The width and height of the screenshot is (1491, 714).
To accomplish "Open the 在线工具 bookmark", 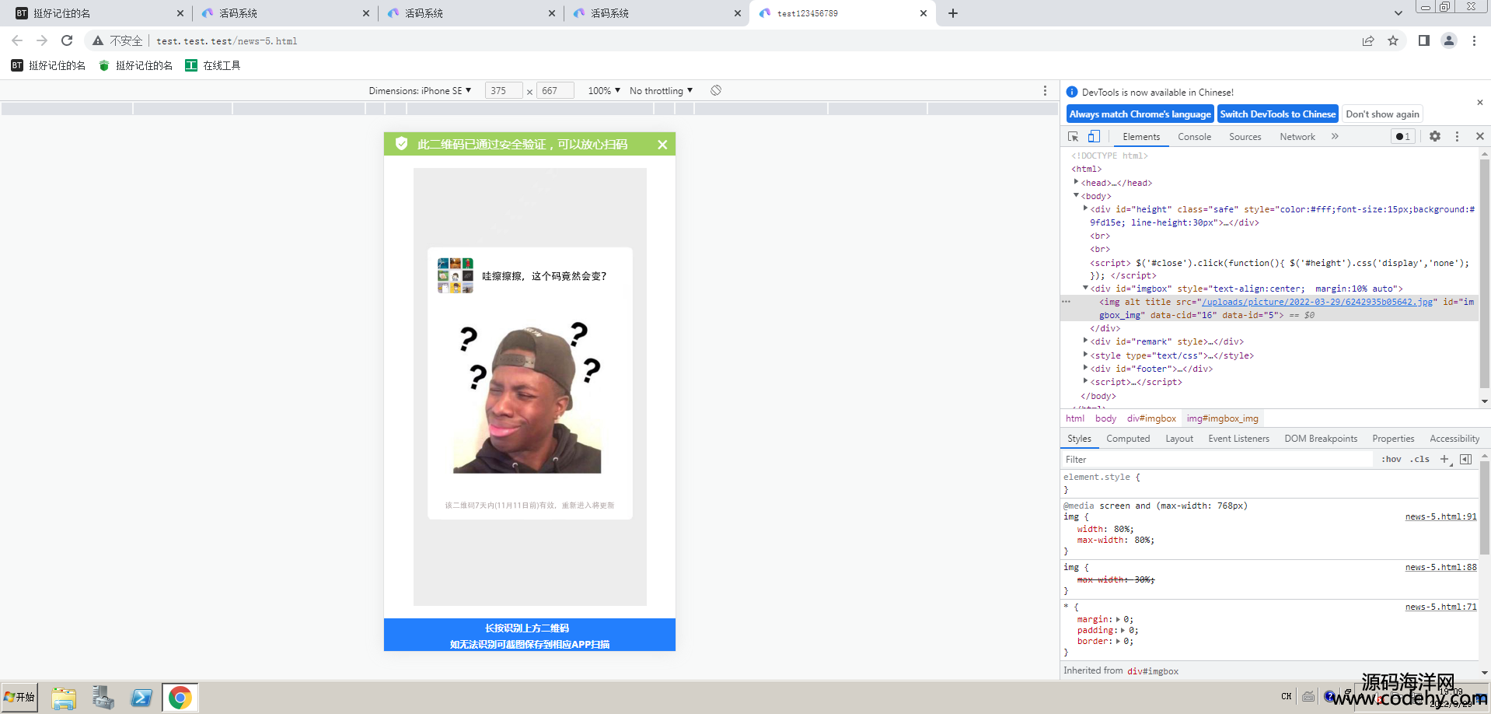I will coord(213,65).
